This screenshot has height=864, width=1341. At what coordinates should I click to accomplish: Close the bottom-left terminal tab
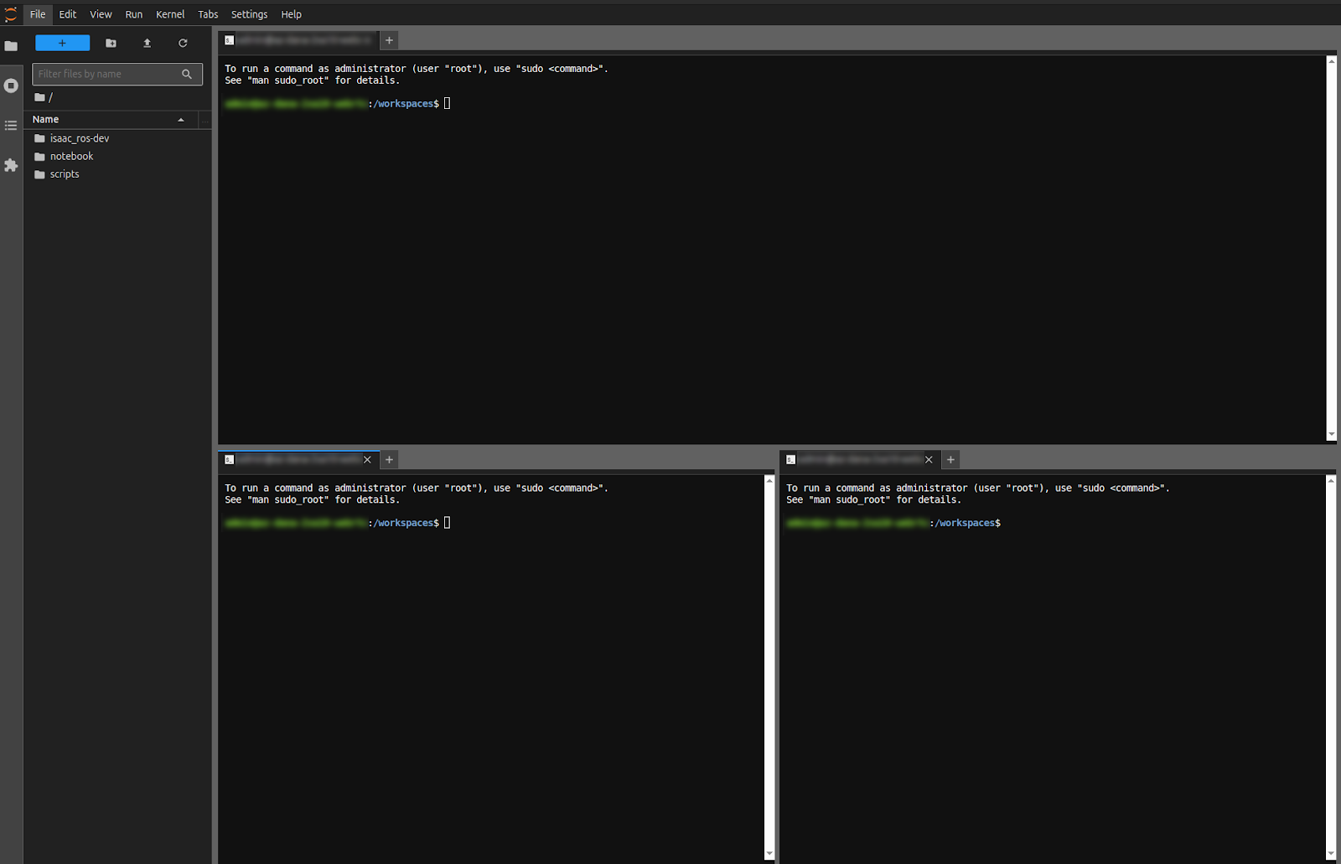[x=367, y=459]
